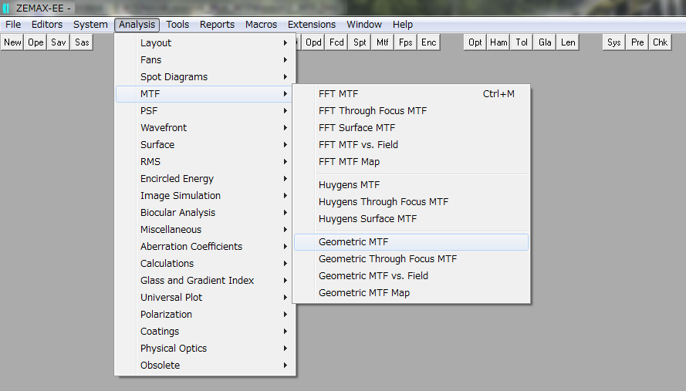
Task: Expand the Coatings submenu
Action: tap(205, 332)
